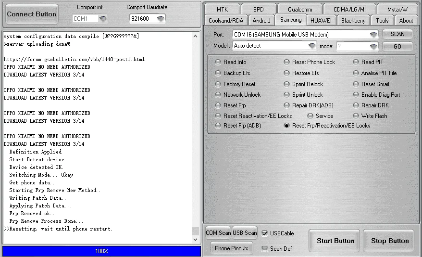Select the Read PIT option

pyautogui.click(x=368, y=62)
